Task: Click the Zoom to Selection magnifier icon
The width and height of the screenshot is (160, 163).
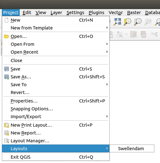Action: click(x=127, y=22)
